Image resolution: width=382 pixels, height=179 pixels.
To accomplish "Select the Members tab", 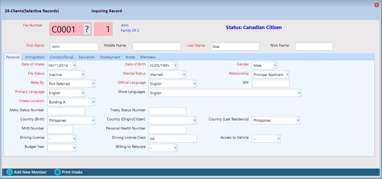I will tap(148, 57).
